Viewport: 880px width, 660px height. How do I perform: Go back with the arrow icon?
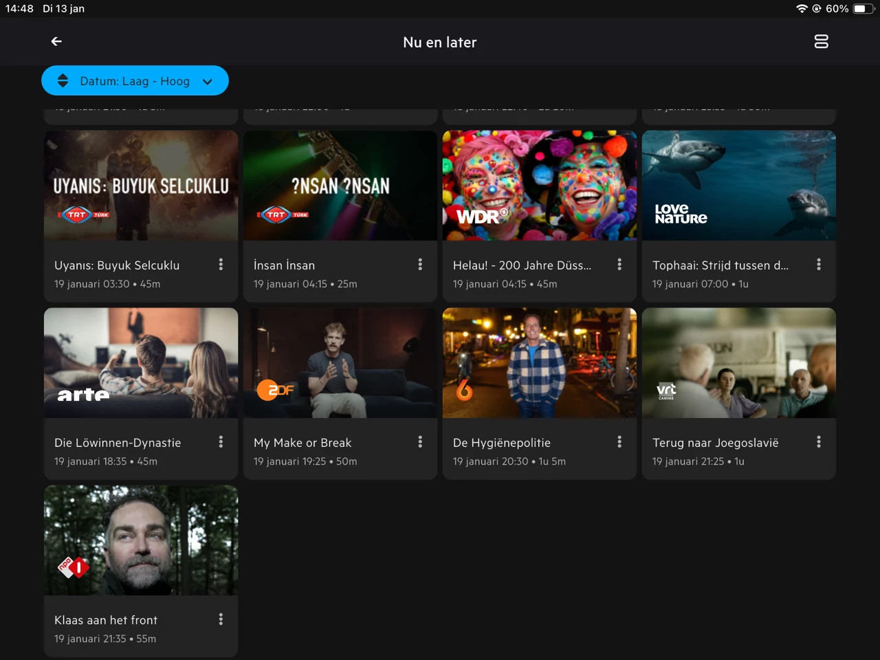56,42
